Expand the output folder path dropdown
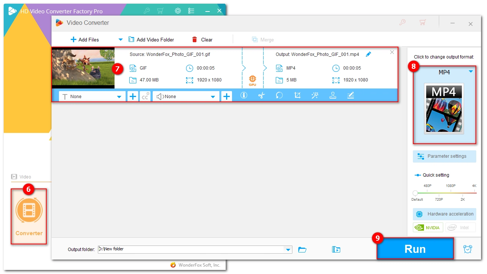Screen dimensions: 487x274 point(288,250)
